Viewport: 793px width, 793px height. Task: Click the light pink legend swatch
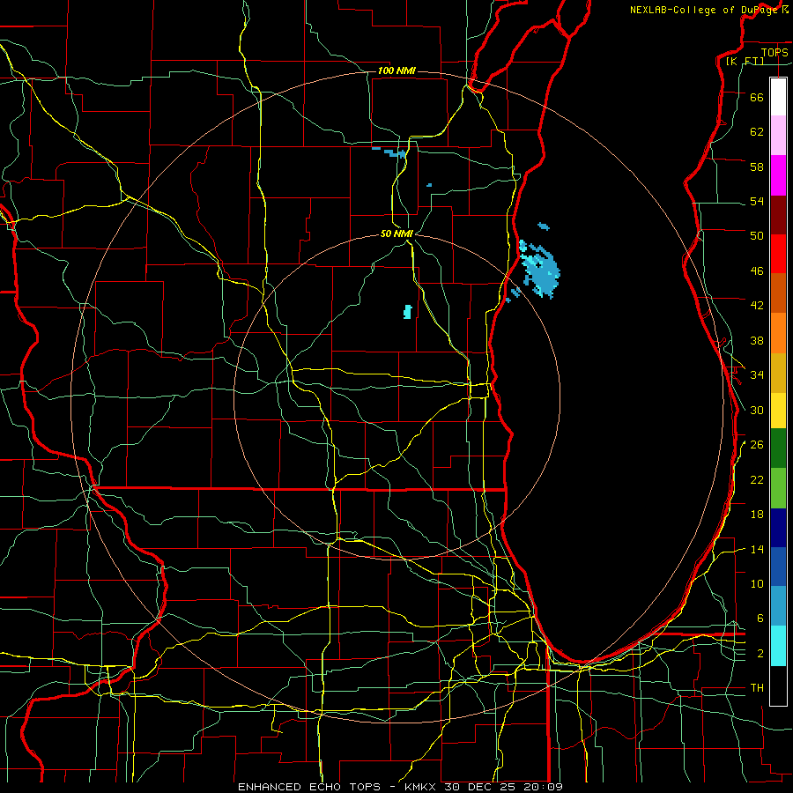778,136
